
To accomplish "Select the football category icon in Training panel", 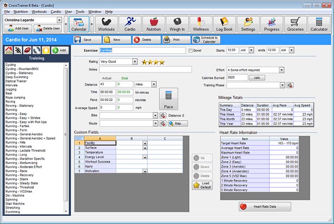I will click(27, 50).
